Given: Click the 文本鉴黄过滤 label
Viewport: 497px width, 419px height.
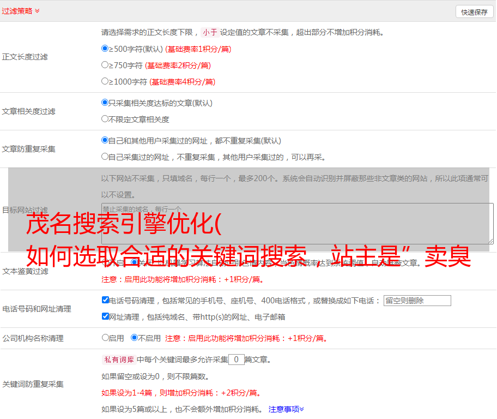Looking at the screenshot, I should click(x=26, y=271).
